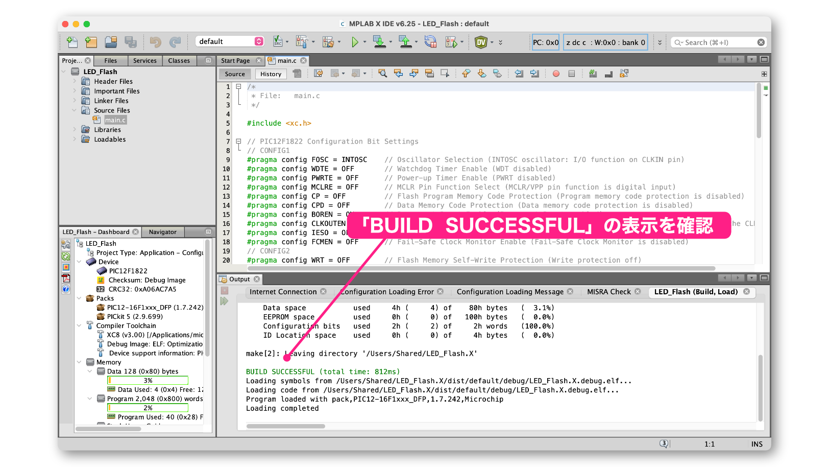This screenshot has width=829, height=467.
Task: Open the default configuration dropdown
Action: (x=230, y=41)
